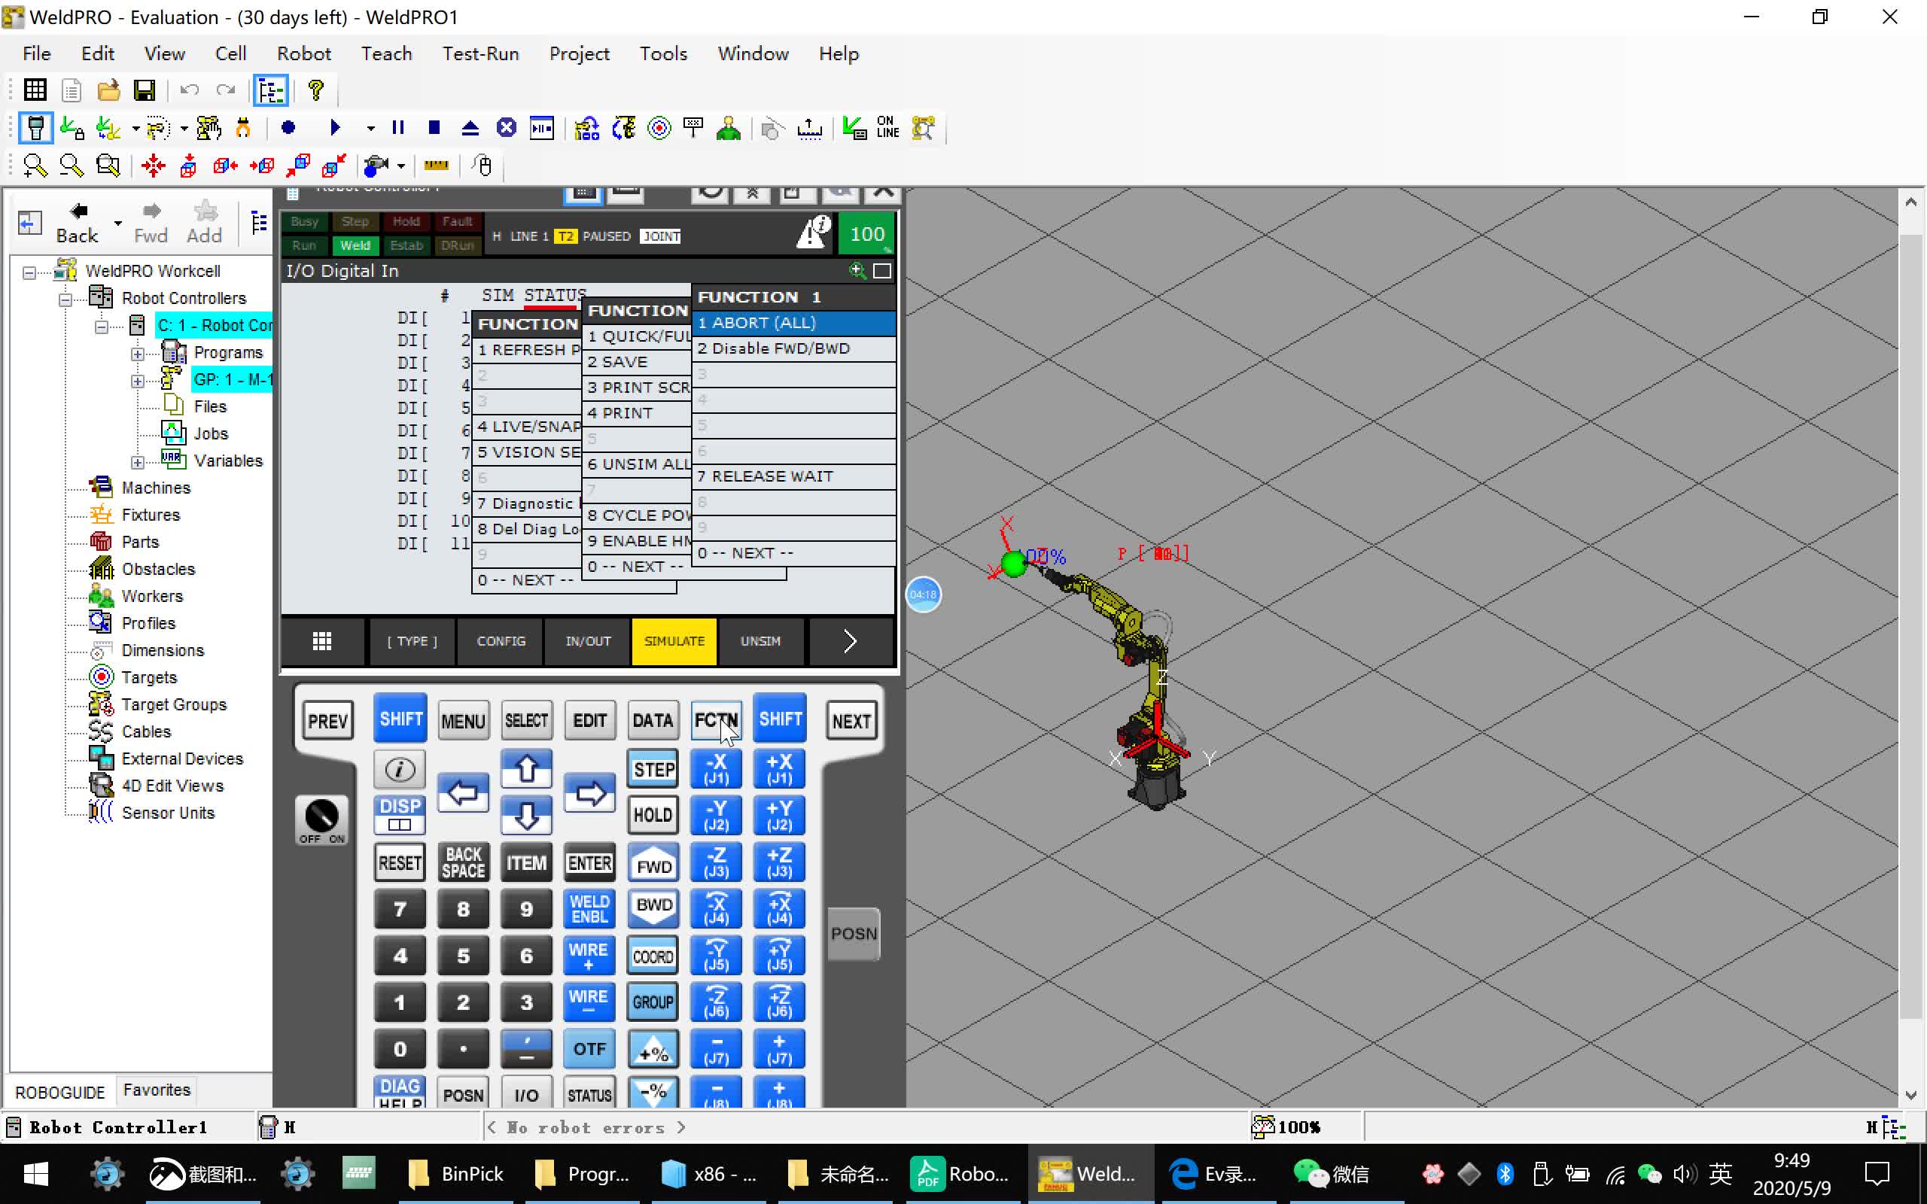Select 1 ABORT (ALL) from Function 1 menu
1927x1204 pixels.
[790, 322]
